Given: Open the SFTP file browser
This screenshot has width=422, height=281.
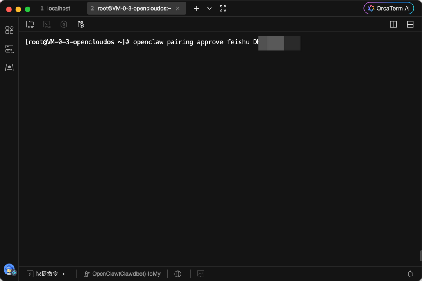Looking at the screenshot, I should point(30,25).
